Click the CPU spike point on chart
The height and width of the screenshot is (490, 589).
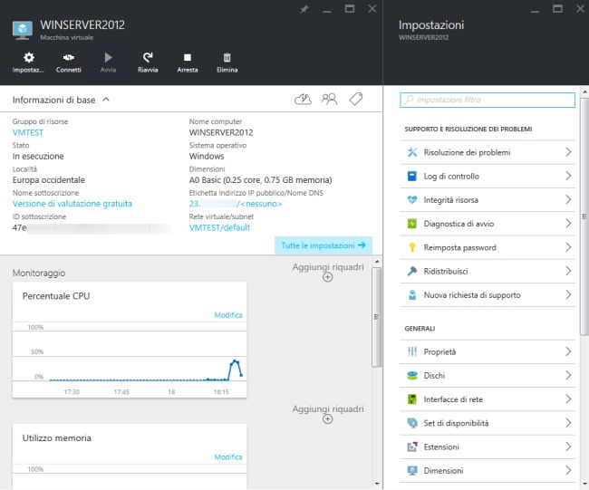click(x=236, y=361)
